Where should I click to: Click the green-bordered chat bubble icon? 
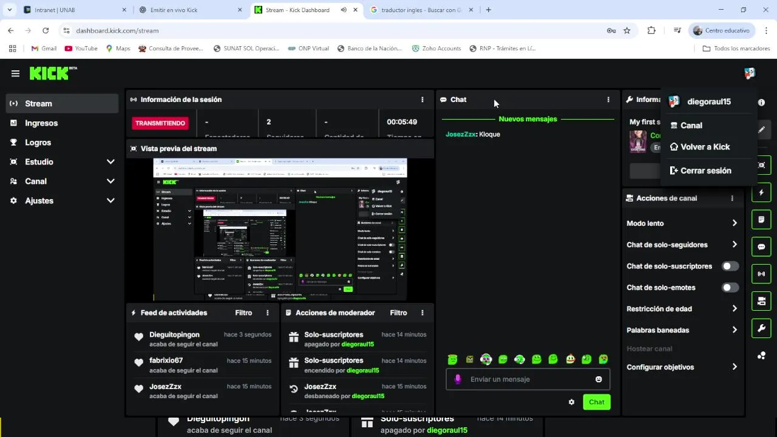[x=761, y=247]
